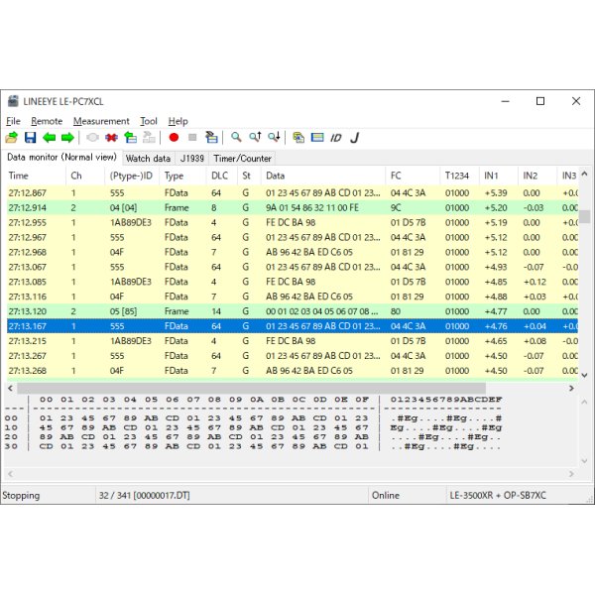
Task: Open the Tool menu
Action: tap(149, 121)
